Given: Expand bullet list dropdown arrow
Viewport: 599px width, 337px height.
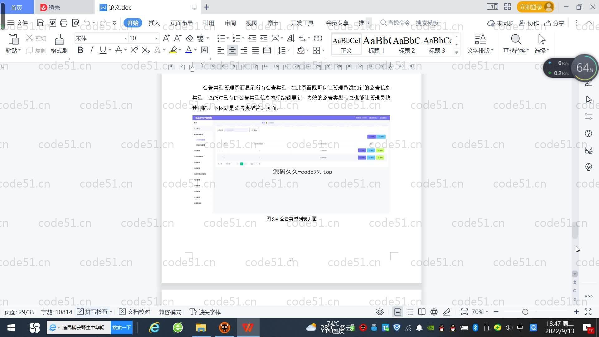Looking at the screenshot, I should 227,38.
